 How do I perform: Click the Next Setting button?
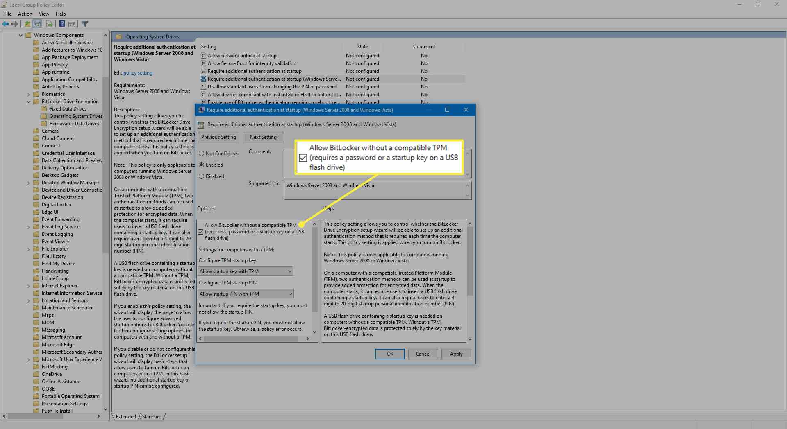pos(263,137)
